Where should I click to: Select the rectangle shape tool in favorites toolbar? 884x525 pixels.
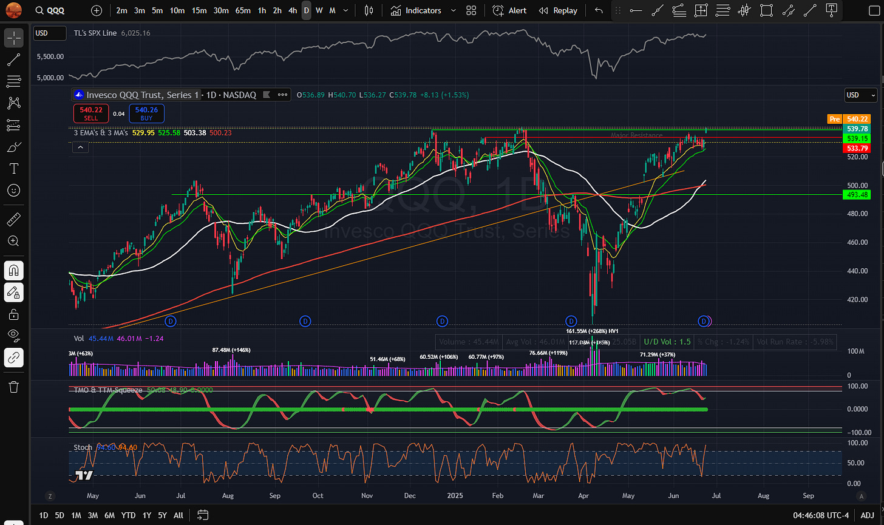(x=767, y=10)
